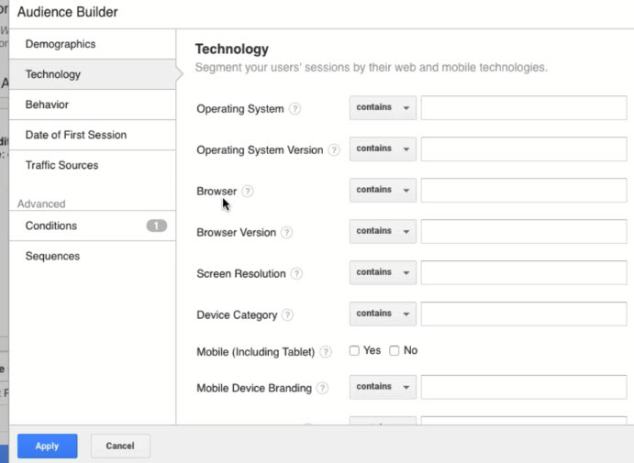Click the Cancel button
This screenshot has height=463, width=634.
(x=120, y=446)
